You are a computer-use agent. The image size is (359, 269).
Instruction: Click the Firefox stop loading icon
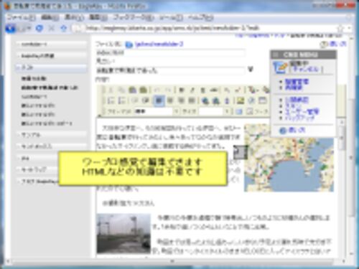click(52, 29)
